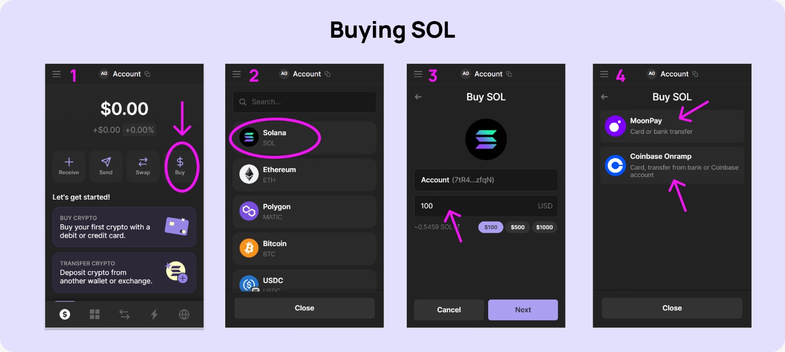Choose Bitcoin BTC in the token list
The width and height of the screenshot is (785, 352).
point(304,249)
